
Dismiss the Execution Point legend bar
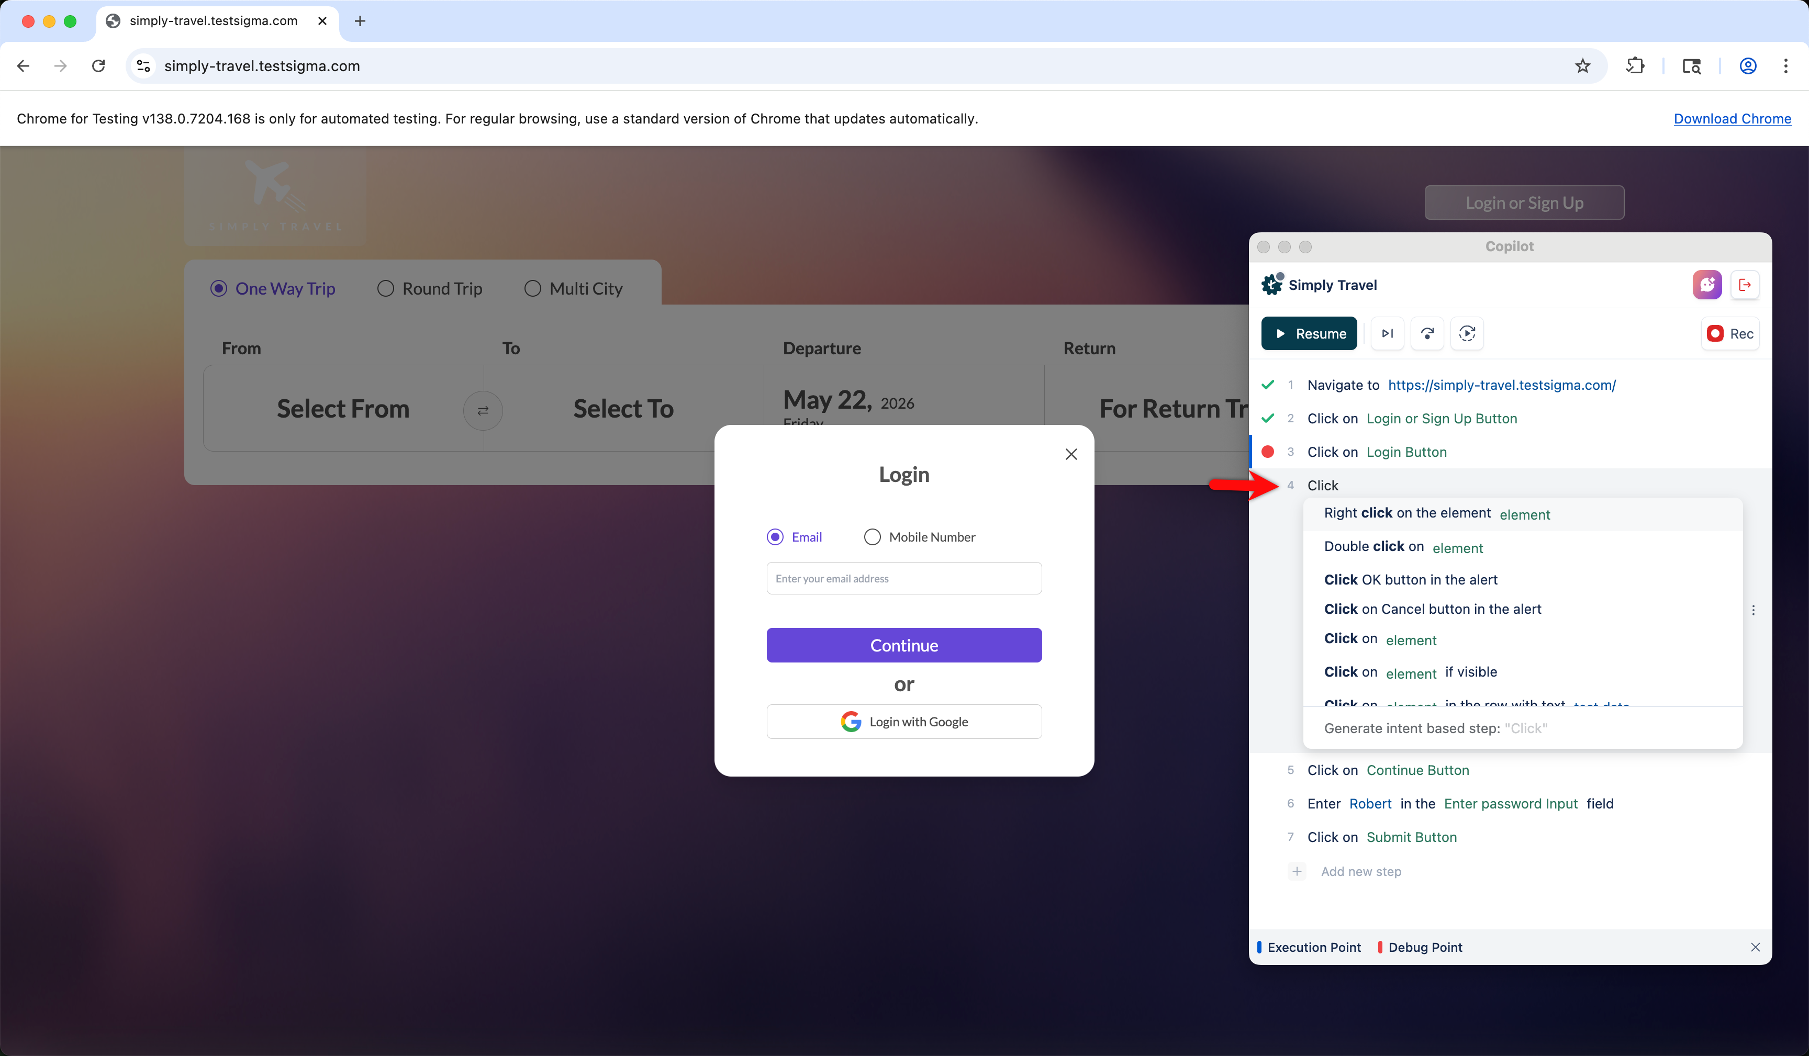point(1755,948)
